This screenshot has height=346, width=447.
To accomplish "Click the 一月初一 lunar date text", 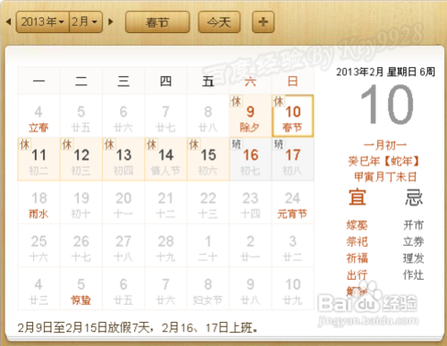I will click(x=385, y=145).
